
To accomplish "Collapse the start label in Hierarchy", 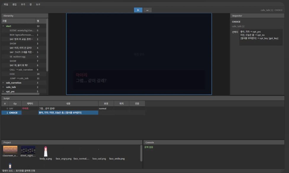I will [x=3, y=26].
